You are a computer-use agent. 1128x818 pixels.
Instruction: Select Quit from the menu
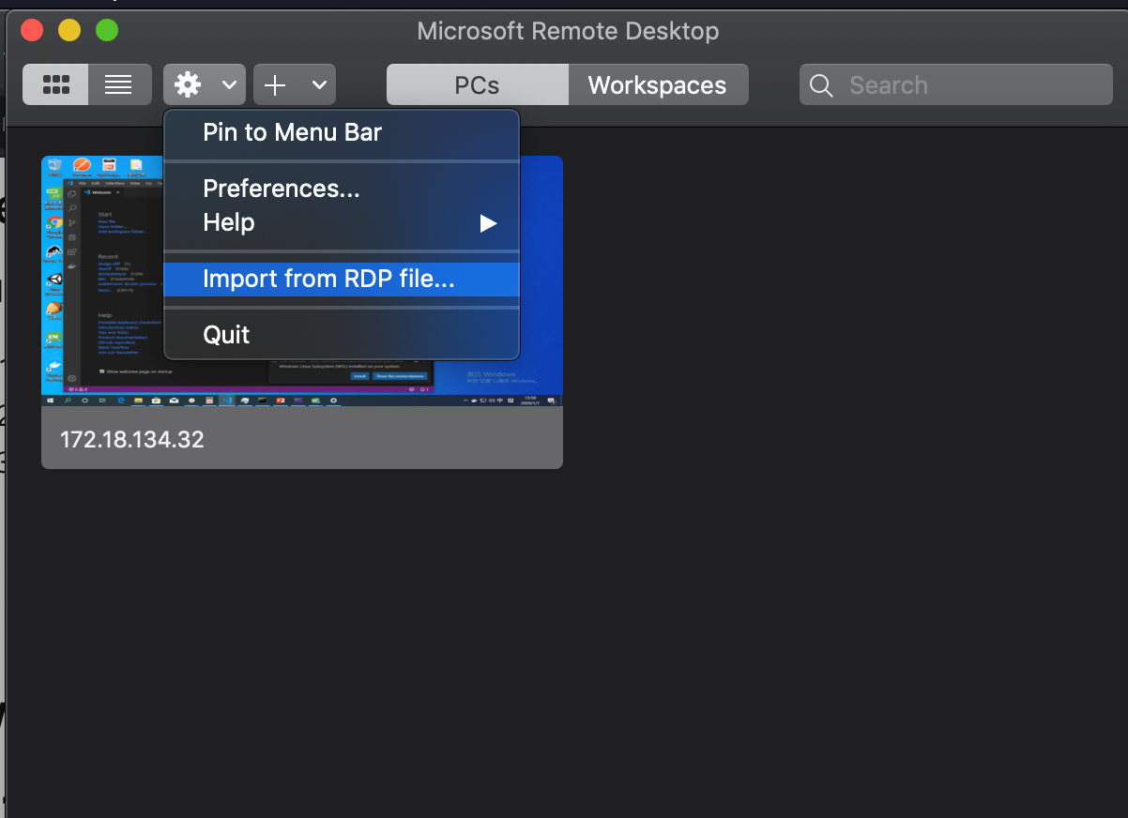(226, 335)
